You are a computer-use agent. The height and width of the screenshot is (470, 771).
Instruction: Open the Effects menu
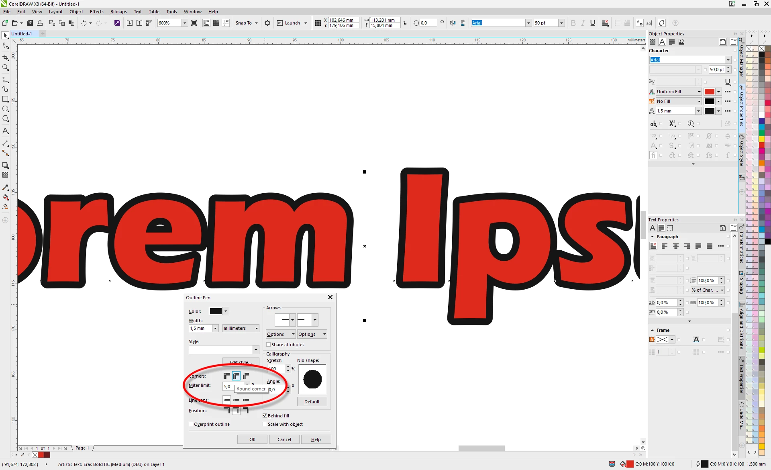tap(96, 12)
